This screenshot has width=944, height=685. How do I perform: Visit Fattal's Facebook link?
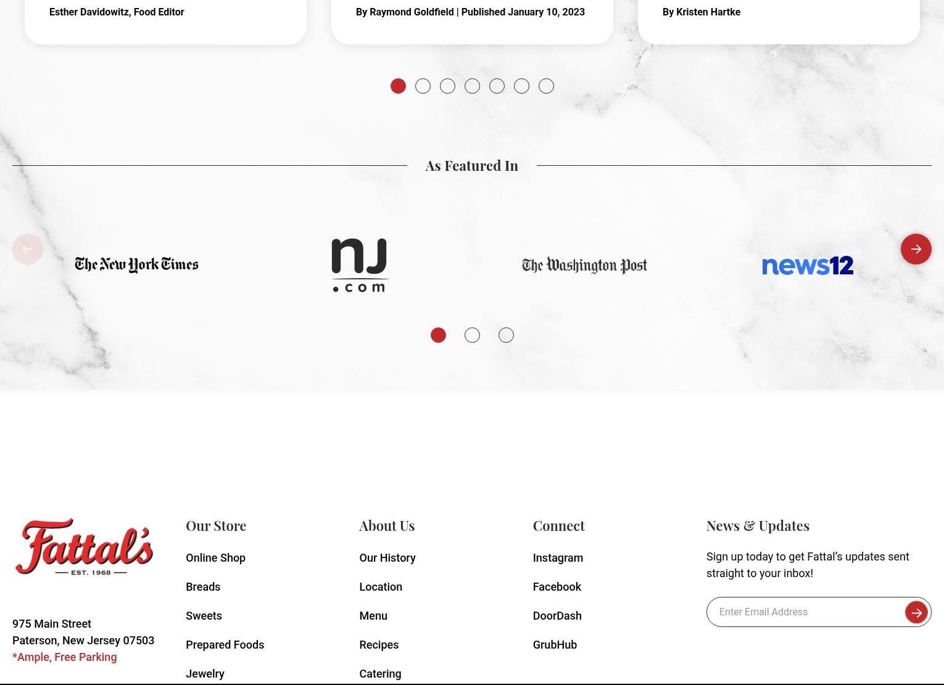click(x=557, y=586)
